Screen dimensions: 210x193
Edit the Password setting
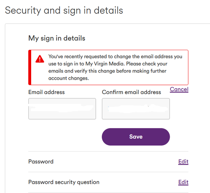coord(183,161)
